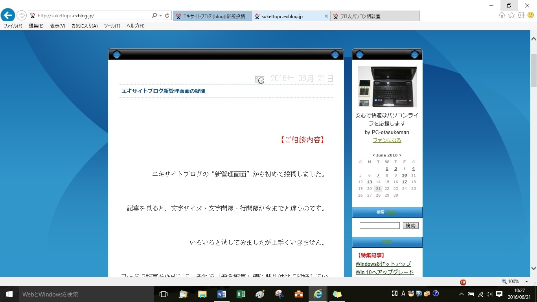Open calendar date 4 entries
The image size is (537, 302).
coord(413,169)
